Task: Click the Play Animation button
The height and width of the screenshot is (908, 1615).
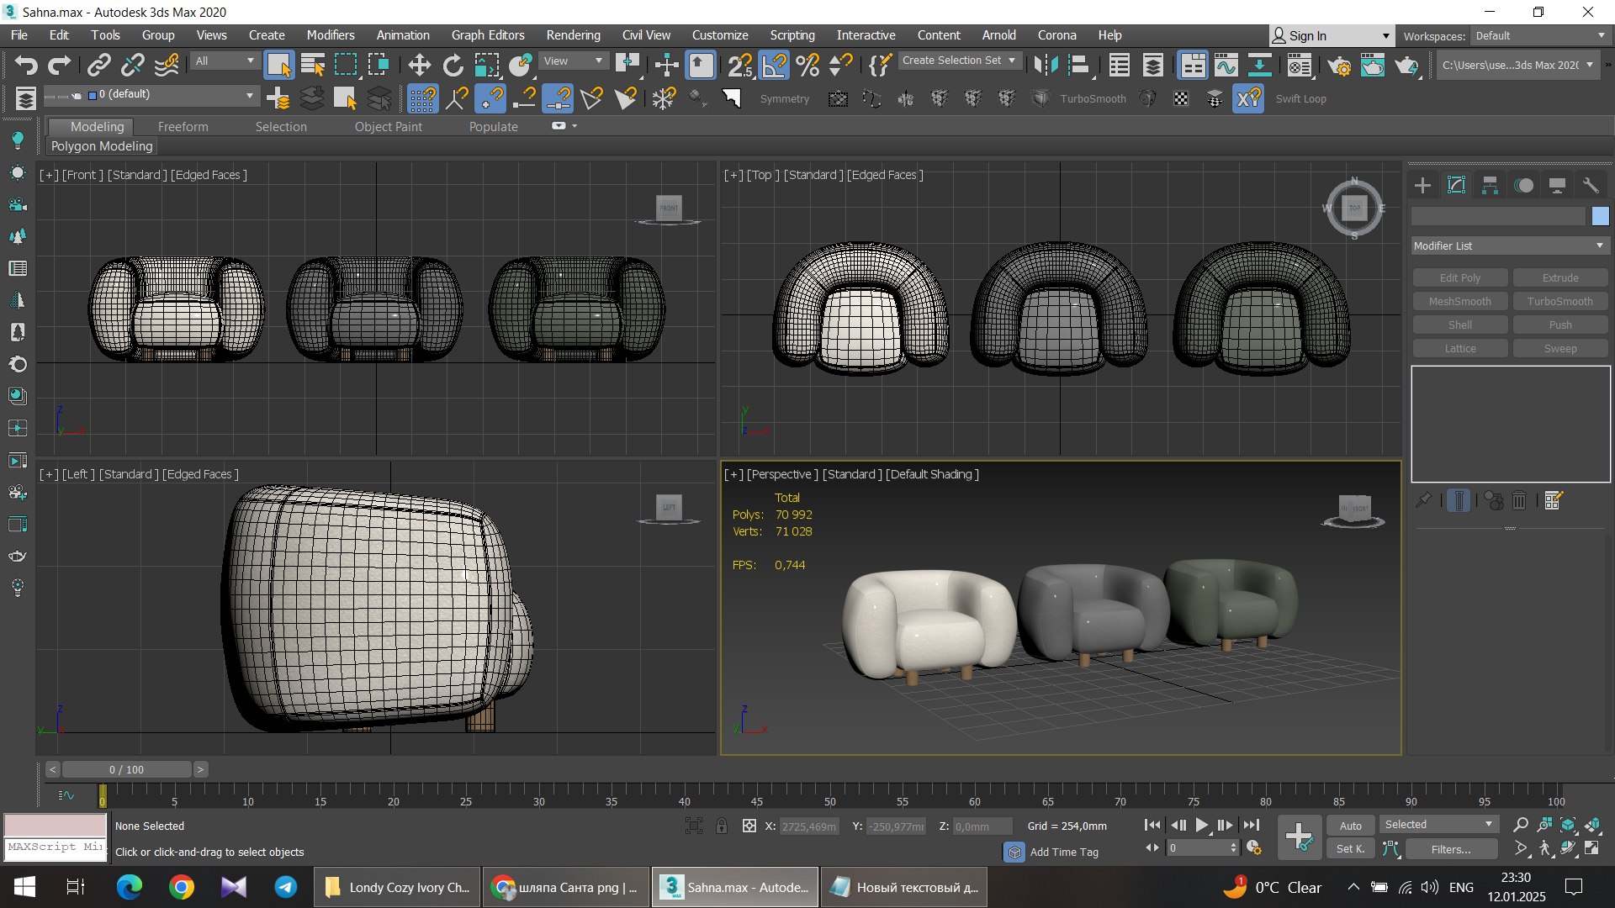Action: pyautogui.click(x=1201, y=826)
